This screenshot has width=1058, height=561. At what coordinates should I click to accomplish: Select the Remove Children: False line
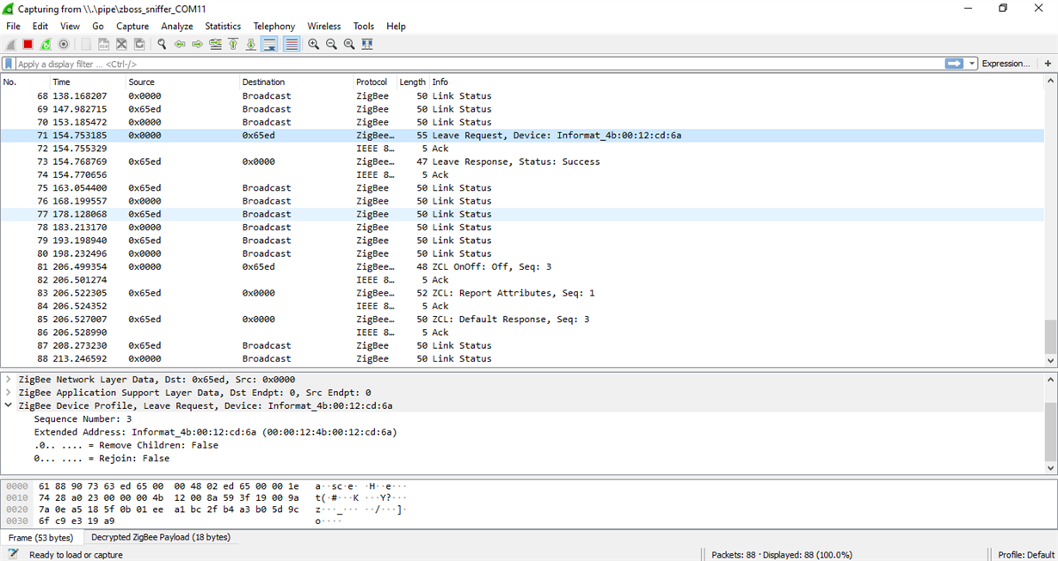[126, 445]
